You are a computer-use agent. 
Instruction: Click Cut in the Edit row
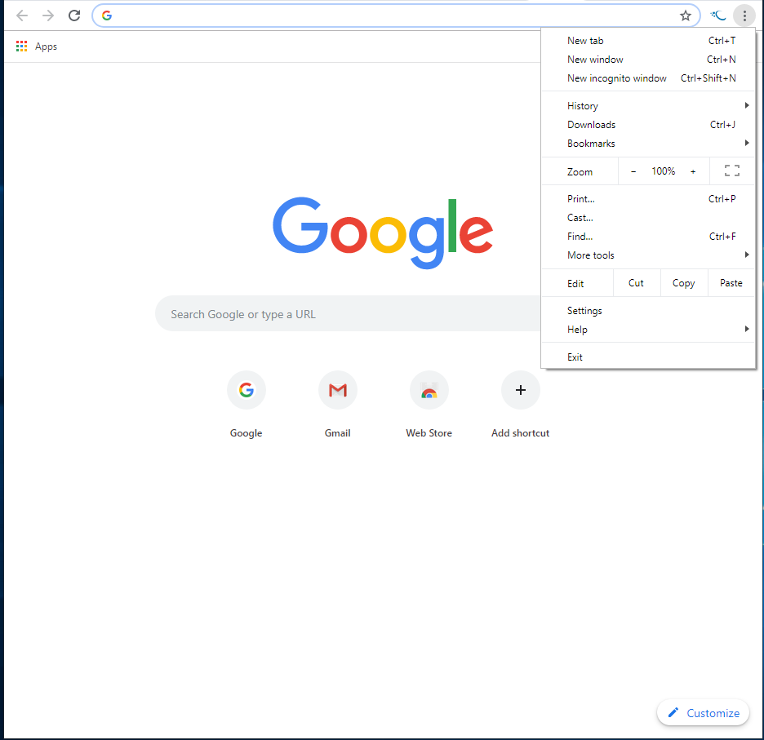tap(636, 283)
